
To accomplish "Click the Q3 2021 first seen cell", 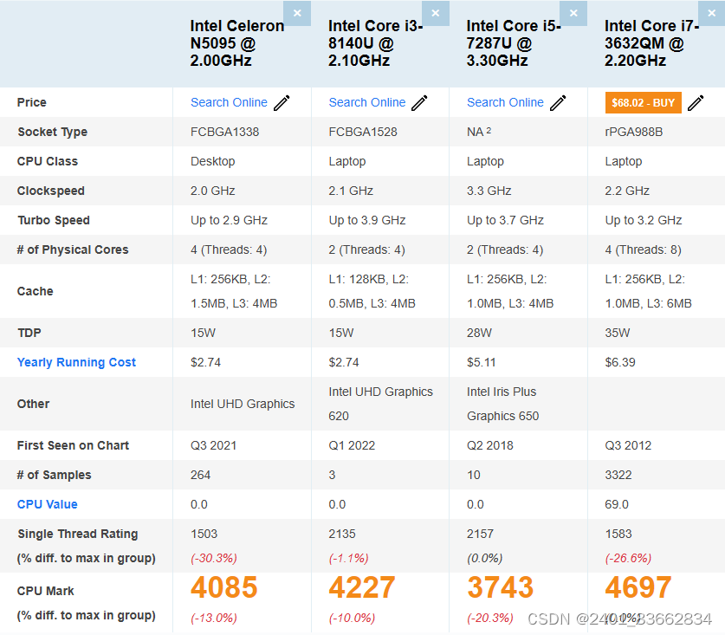I will pos(214,445).
